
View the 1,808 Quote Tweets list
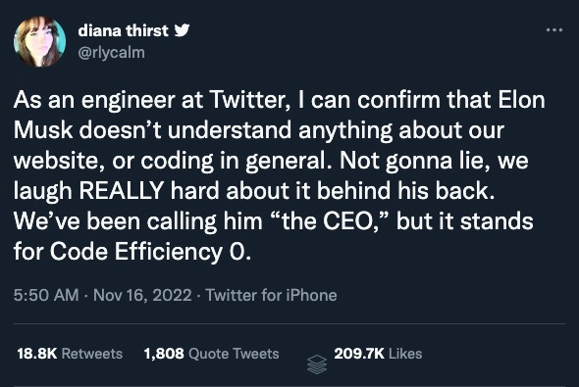212,354
